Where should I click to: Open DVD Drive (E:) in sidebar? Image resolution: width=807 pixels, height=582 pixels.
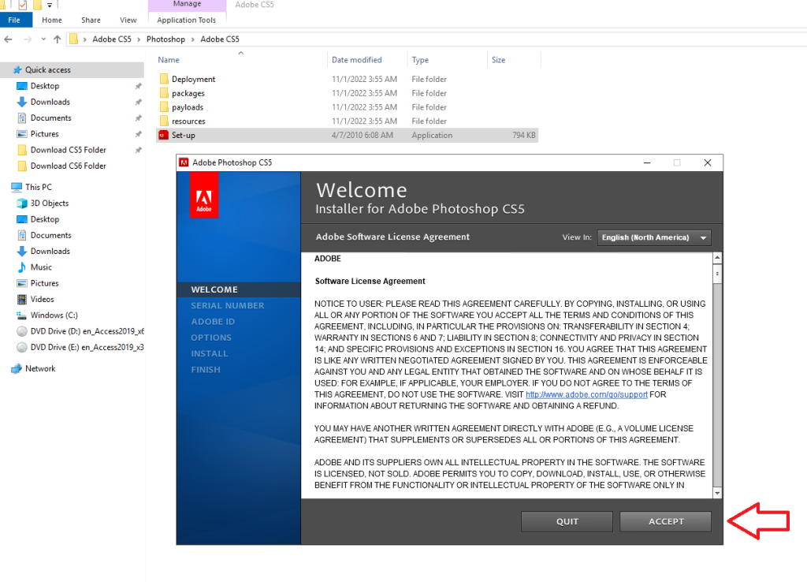[x=87, y=347]
